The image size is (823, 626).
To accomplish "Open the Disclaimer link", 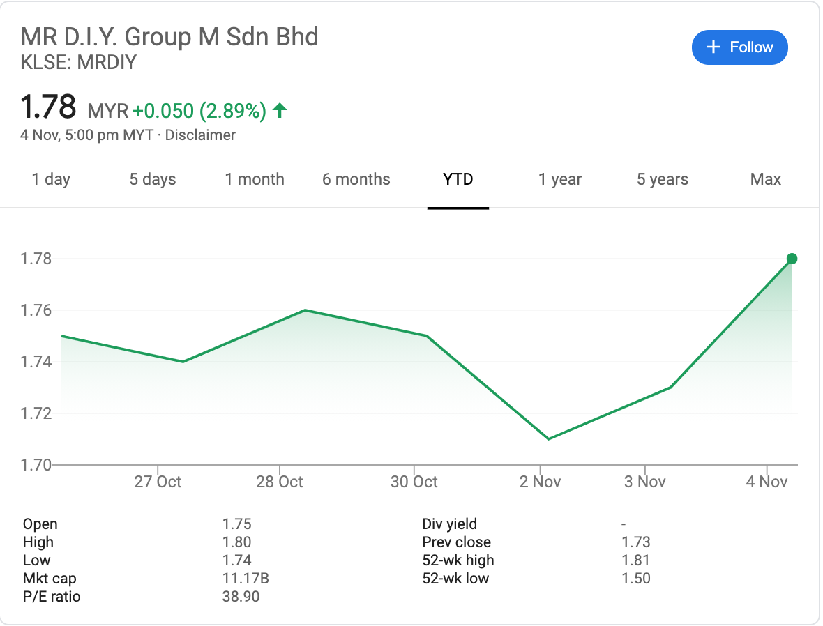I will [200, 135].
